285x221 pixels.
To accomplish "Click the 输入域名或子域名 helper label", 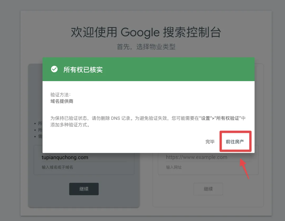I will [x=57, y=167].
